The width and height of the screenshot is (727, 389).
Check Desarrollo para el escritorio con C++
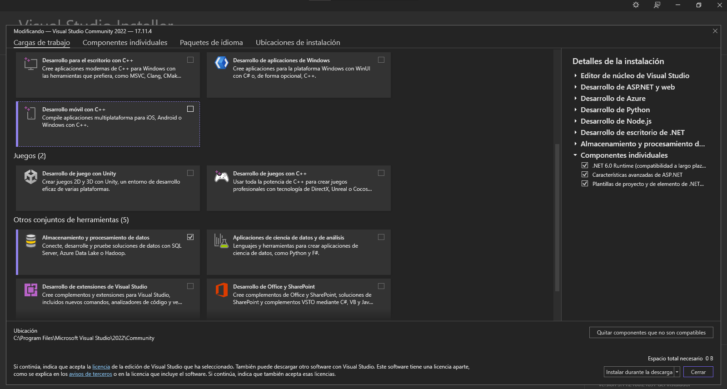(x=190, y=60)
